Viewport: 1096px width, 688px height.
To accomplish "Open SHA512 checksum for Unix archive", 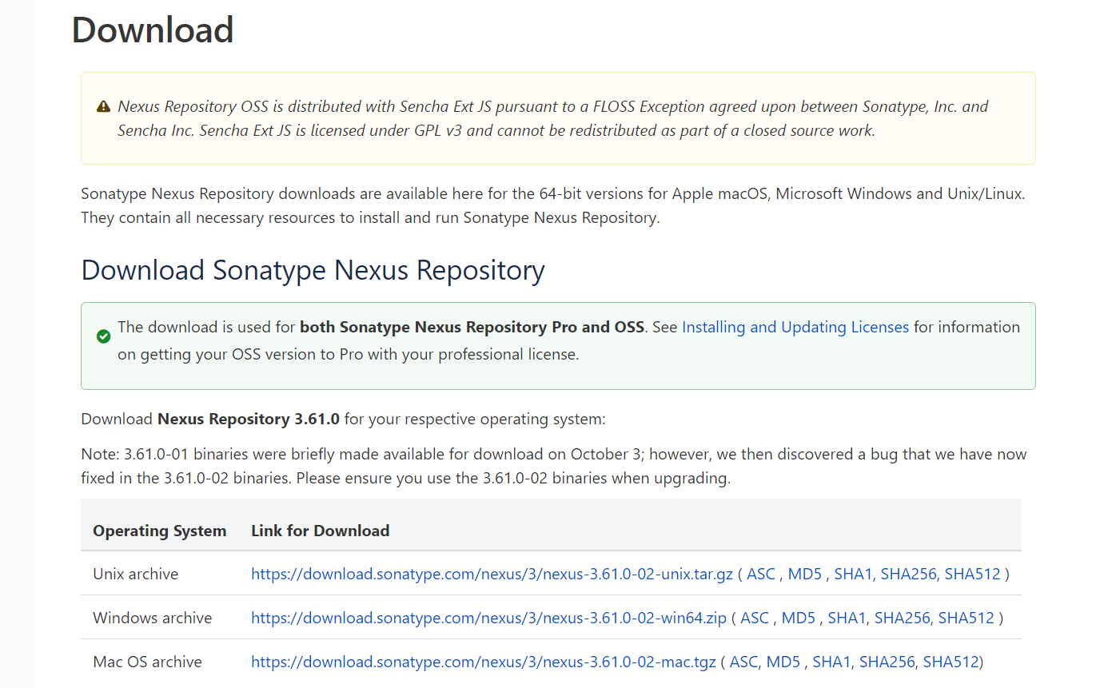I will (972, 574).
